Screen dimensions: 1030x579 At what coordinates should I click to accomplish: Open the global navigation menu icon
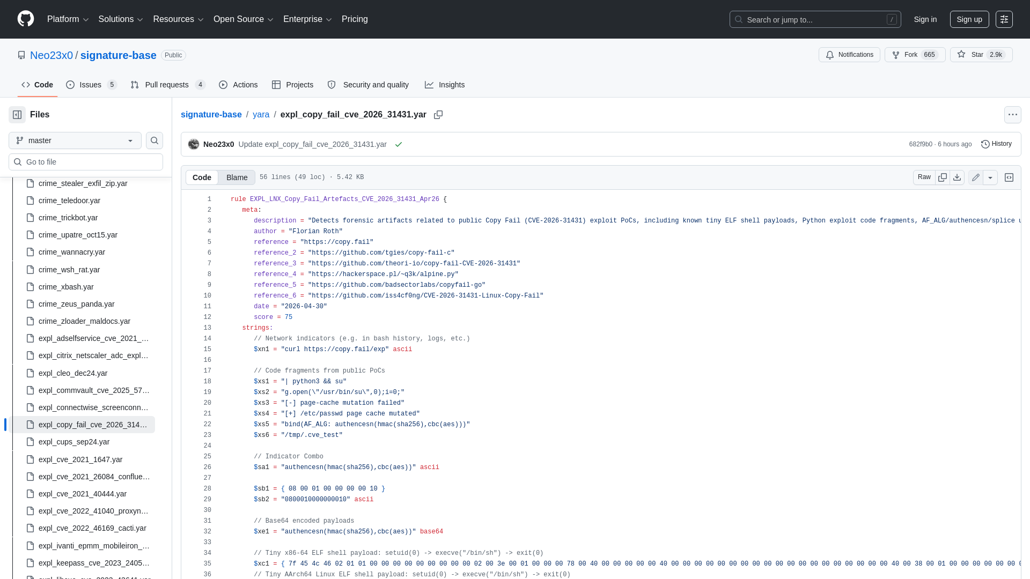point(1004,19)
